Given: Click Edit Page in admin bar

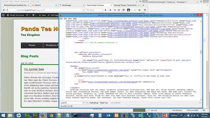Looking at the screenshot, I should 53,15.
